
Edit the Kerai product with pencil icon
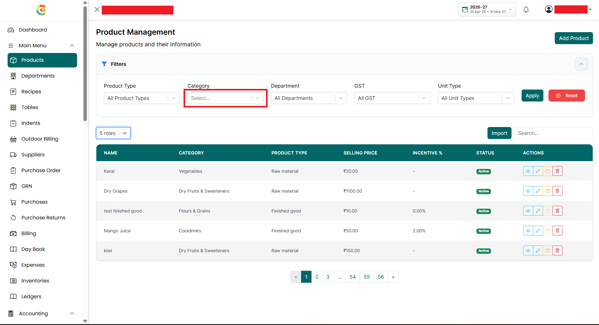[x=538, y=171]
